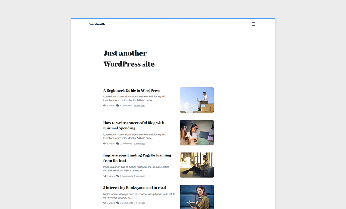This screenshot has height=209, width=346.
Task: Click the views eye icon under Beginner's Guide
Action: coord(105,105)
